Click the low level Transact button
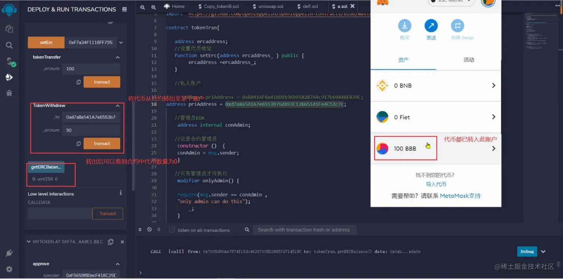The height and width of the screenshot is (279, 563). (x=108, y=214)
